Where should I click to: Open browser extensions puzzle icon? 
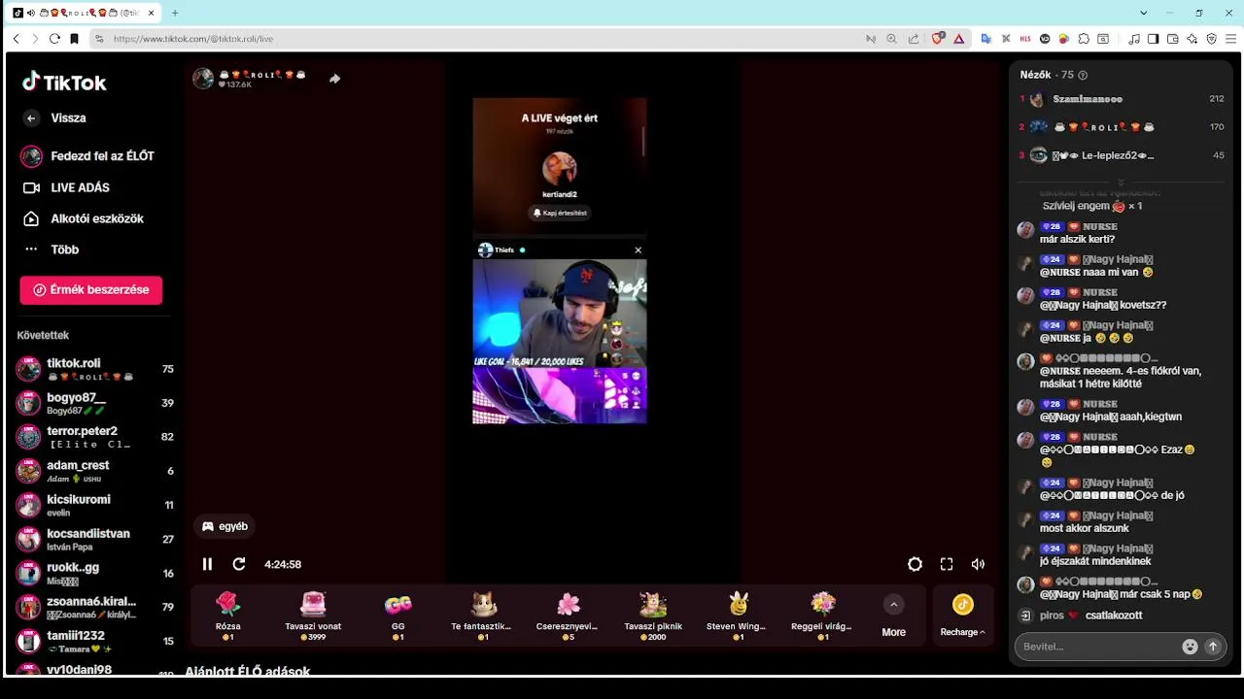click(x=1084, y=39)
